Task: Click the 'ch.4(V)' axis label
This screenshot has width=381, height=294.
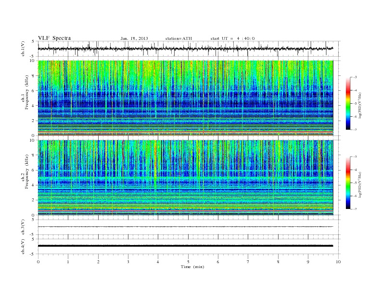Action: click(23, 246)
